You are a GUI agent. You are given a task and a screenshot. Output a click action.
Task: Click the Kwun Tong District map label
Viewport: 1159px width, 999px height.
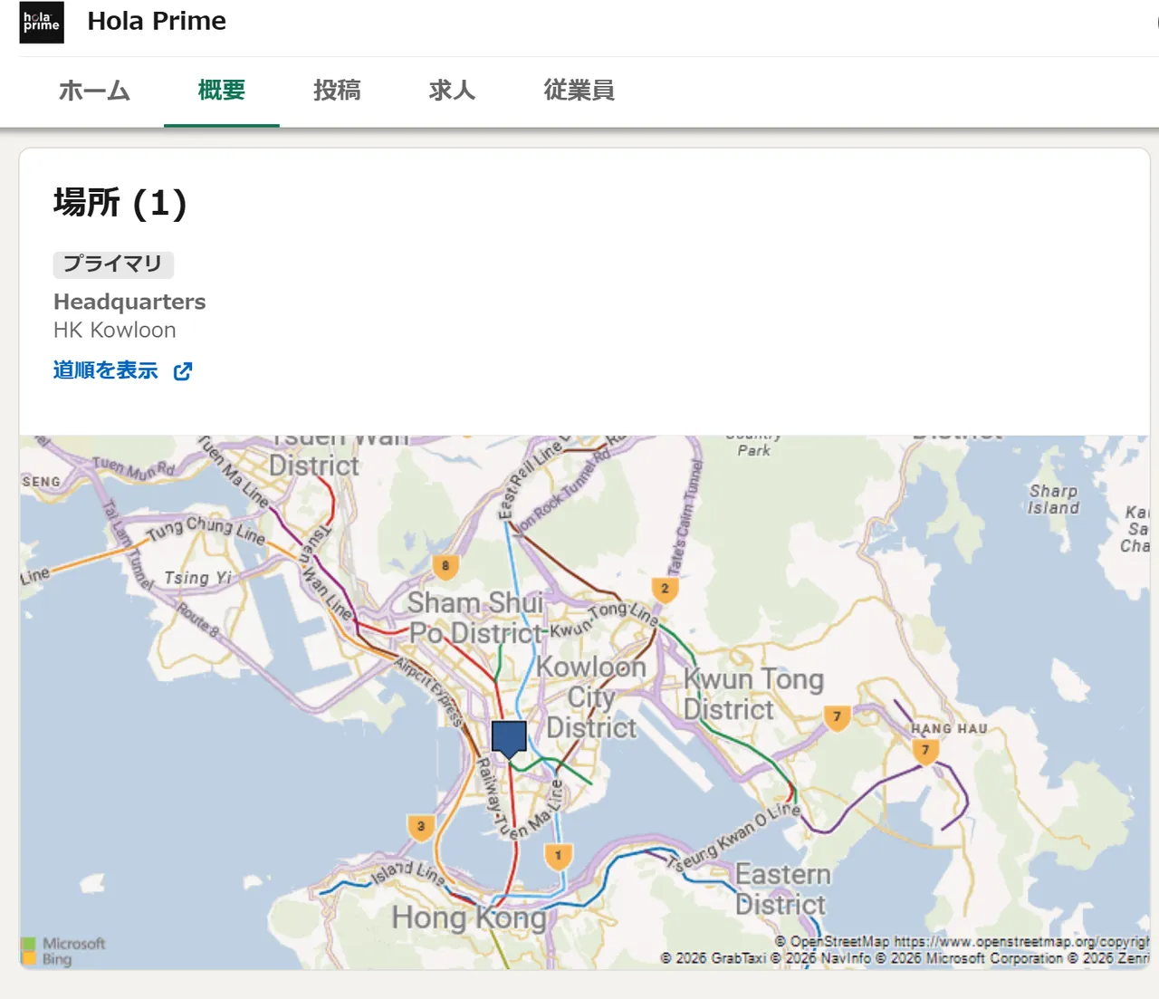[753, 694]
